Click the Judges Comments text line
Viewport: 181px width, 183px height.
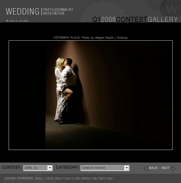pyautogui.click(x=59, y=178)
